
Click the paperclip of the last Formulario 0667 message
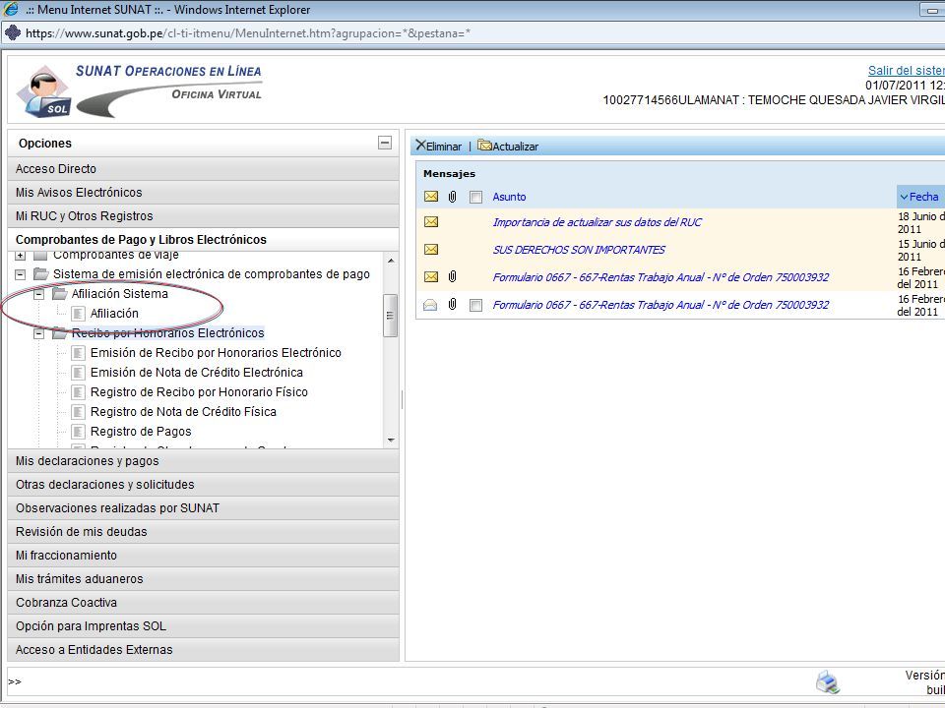pyautogui.click(x=453, y=304)
